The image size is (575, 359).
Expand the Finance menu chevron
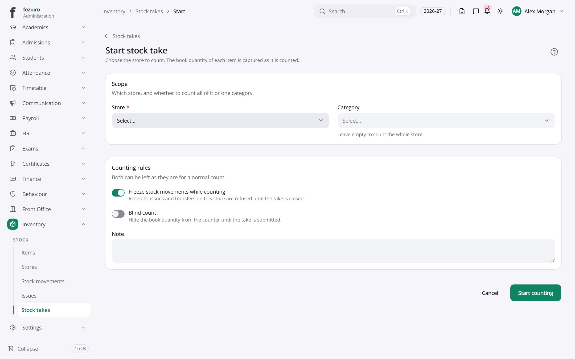click(x=83, y=179)
